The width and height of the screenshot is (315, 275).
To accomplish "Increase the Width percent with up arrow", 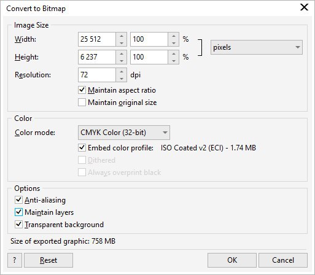I will tap(174, 36).
